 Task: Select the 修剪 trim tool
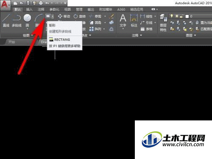pyautogui.click(x=95, y=16)
